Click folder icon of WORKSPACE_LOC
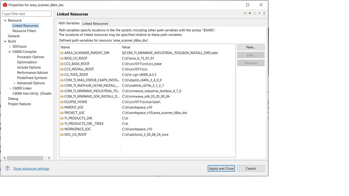This screenshot has width=349, height=196. (x=62, y=129)
